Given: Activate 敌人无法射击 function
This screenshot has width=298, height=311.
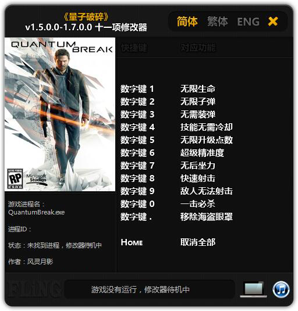Looking at the screenshot, I should click(207, 191).
